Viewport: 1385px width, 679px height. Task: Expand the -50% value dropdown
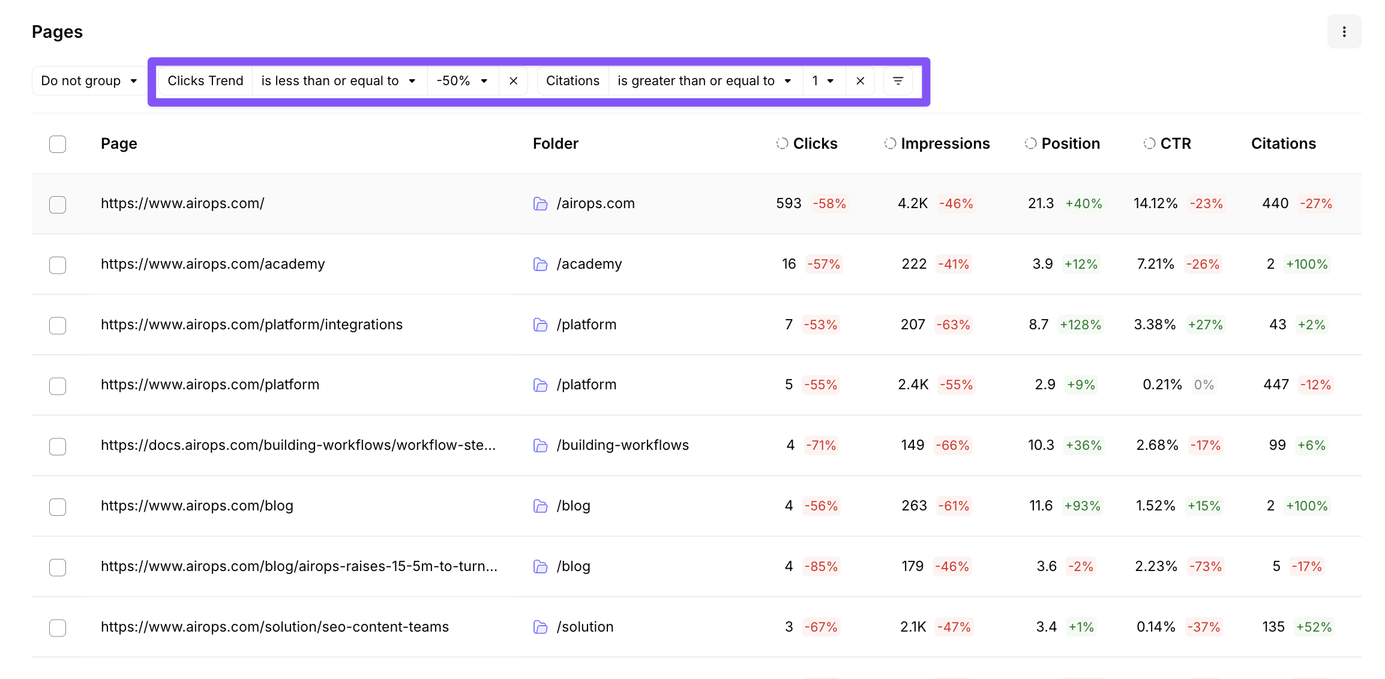[462, 81]
